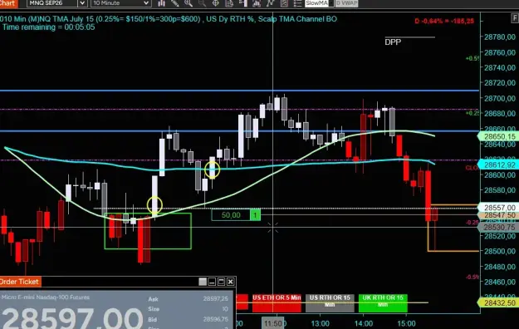Click the US RTH OR 15 Min button
Screen dimensions: 519x329
[x=330, y=302]
